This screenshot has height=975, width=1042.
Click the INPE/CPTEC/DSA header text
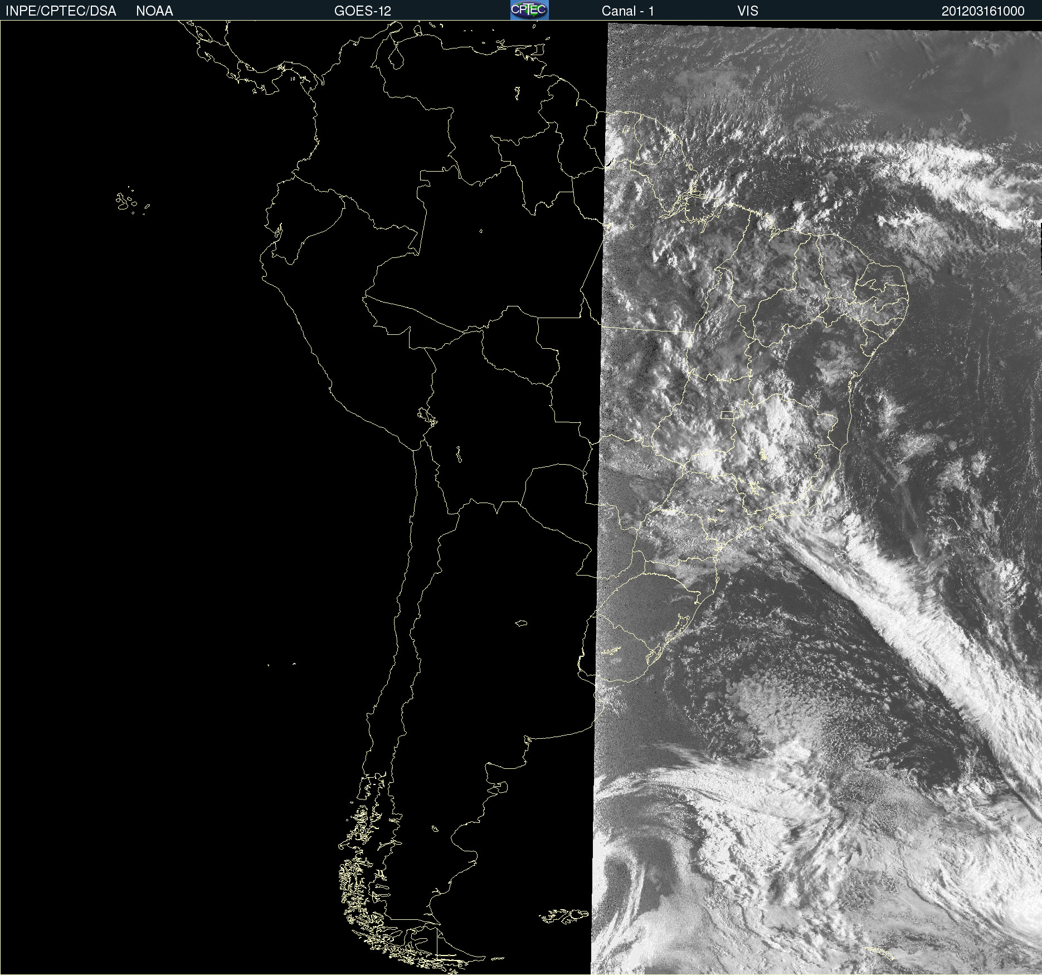click(61, 11)
